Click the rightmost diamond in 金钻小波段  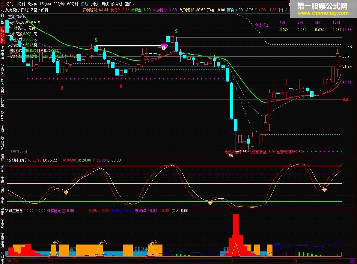324,190
